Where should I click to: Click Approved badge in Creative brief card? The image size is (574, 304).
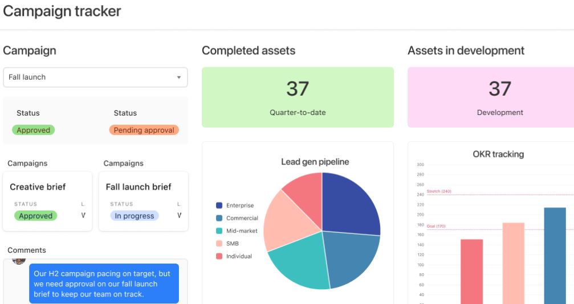click(x=35, y=216)
